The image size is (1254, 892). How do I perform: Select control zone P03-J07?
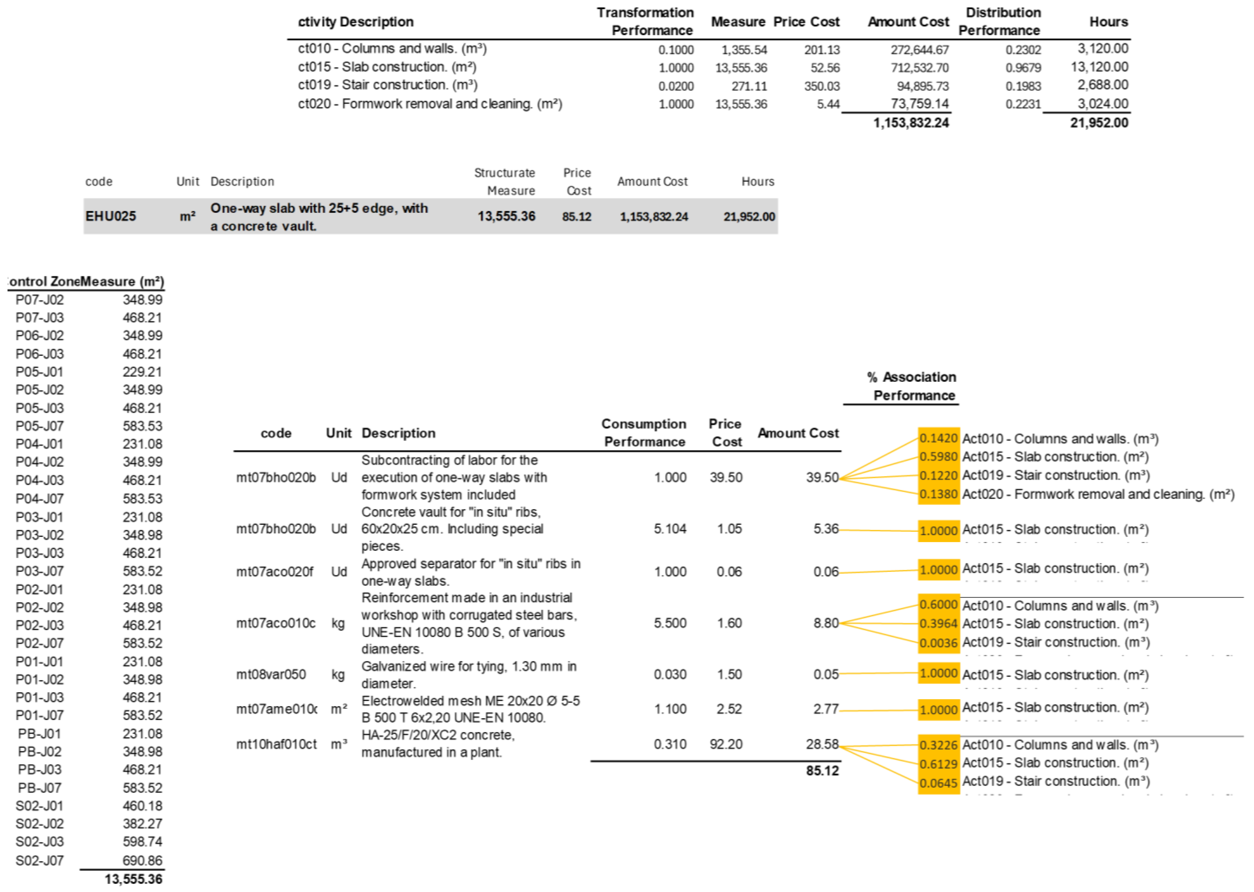coord(40,571)
